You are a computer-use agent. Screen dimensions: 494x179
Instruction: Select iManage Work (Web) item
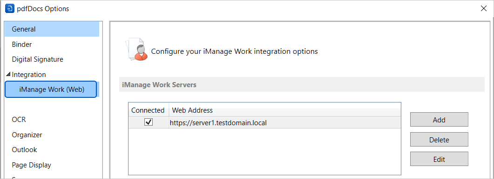(51, 89)
